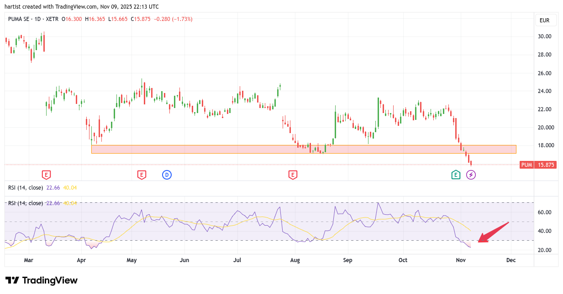563x294 pixels.
Task: Open the blue dividend marker D
Action: [x=167, y=175]
